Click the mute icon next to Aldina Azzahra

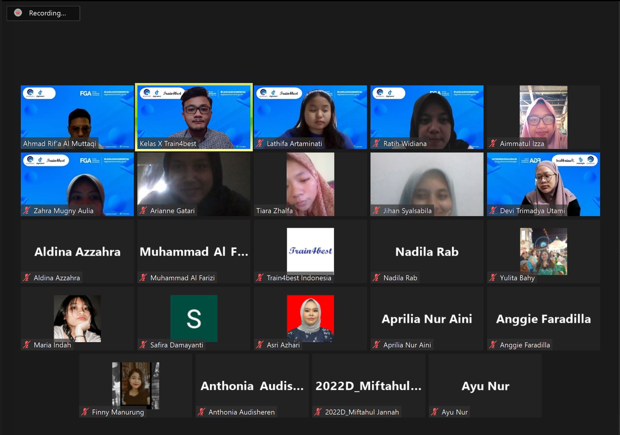[27, 278]
